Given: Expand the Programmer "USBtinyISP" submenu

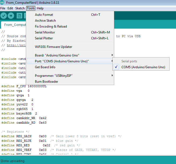Looking at the screenshot, I should [70, 75].
